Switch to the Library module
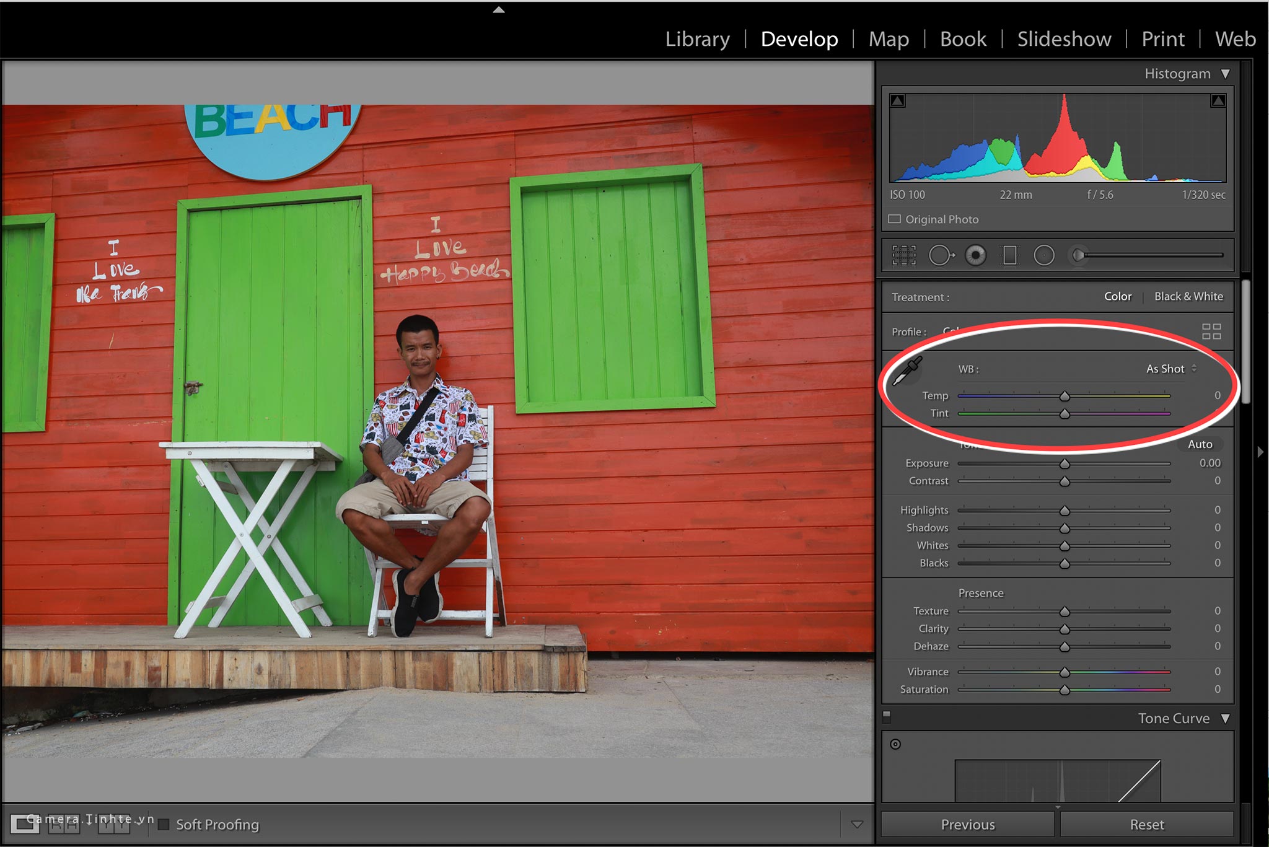 click(x=697, y=39)
